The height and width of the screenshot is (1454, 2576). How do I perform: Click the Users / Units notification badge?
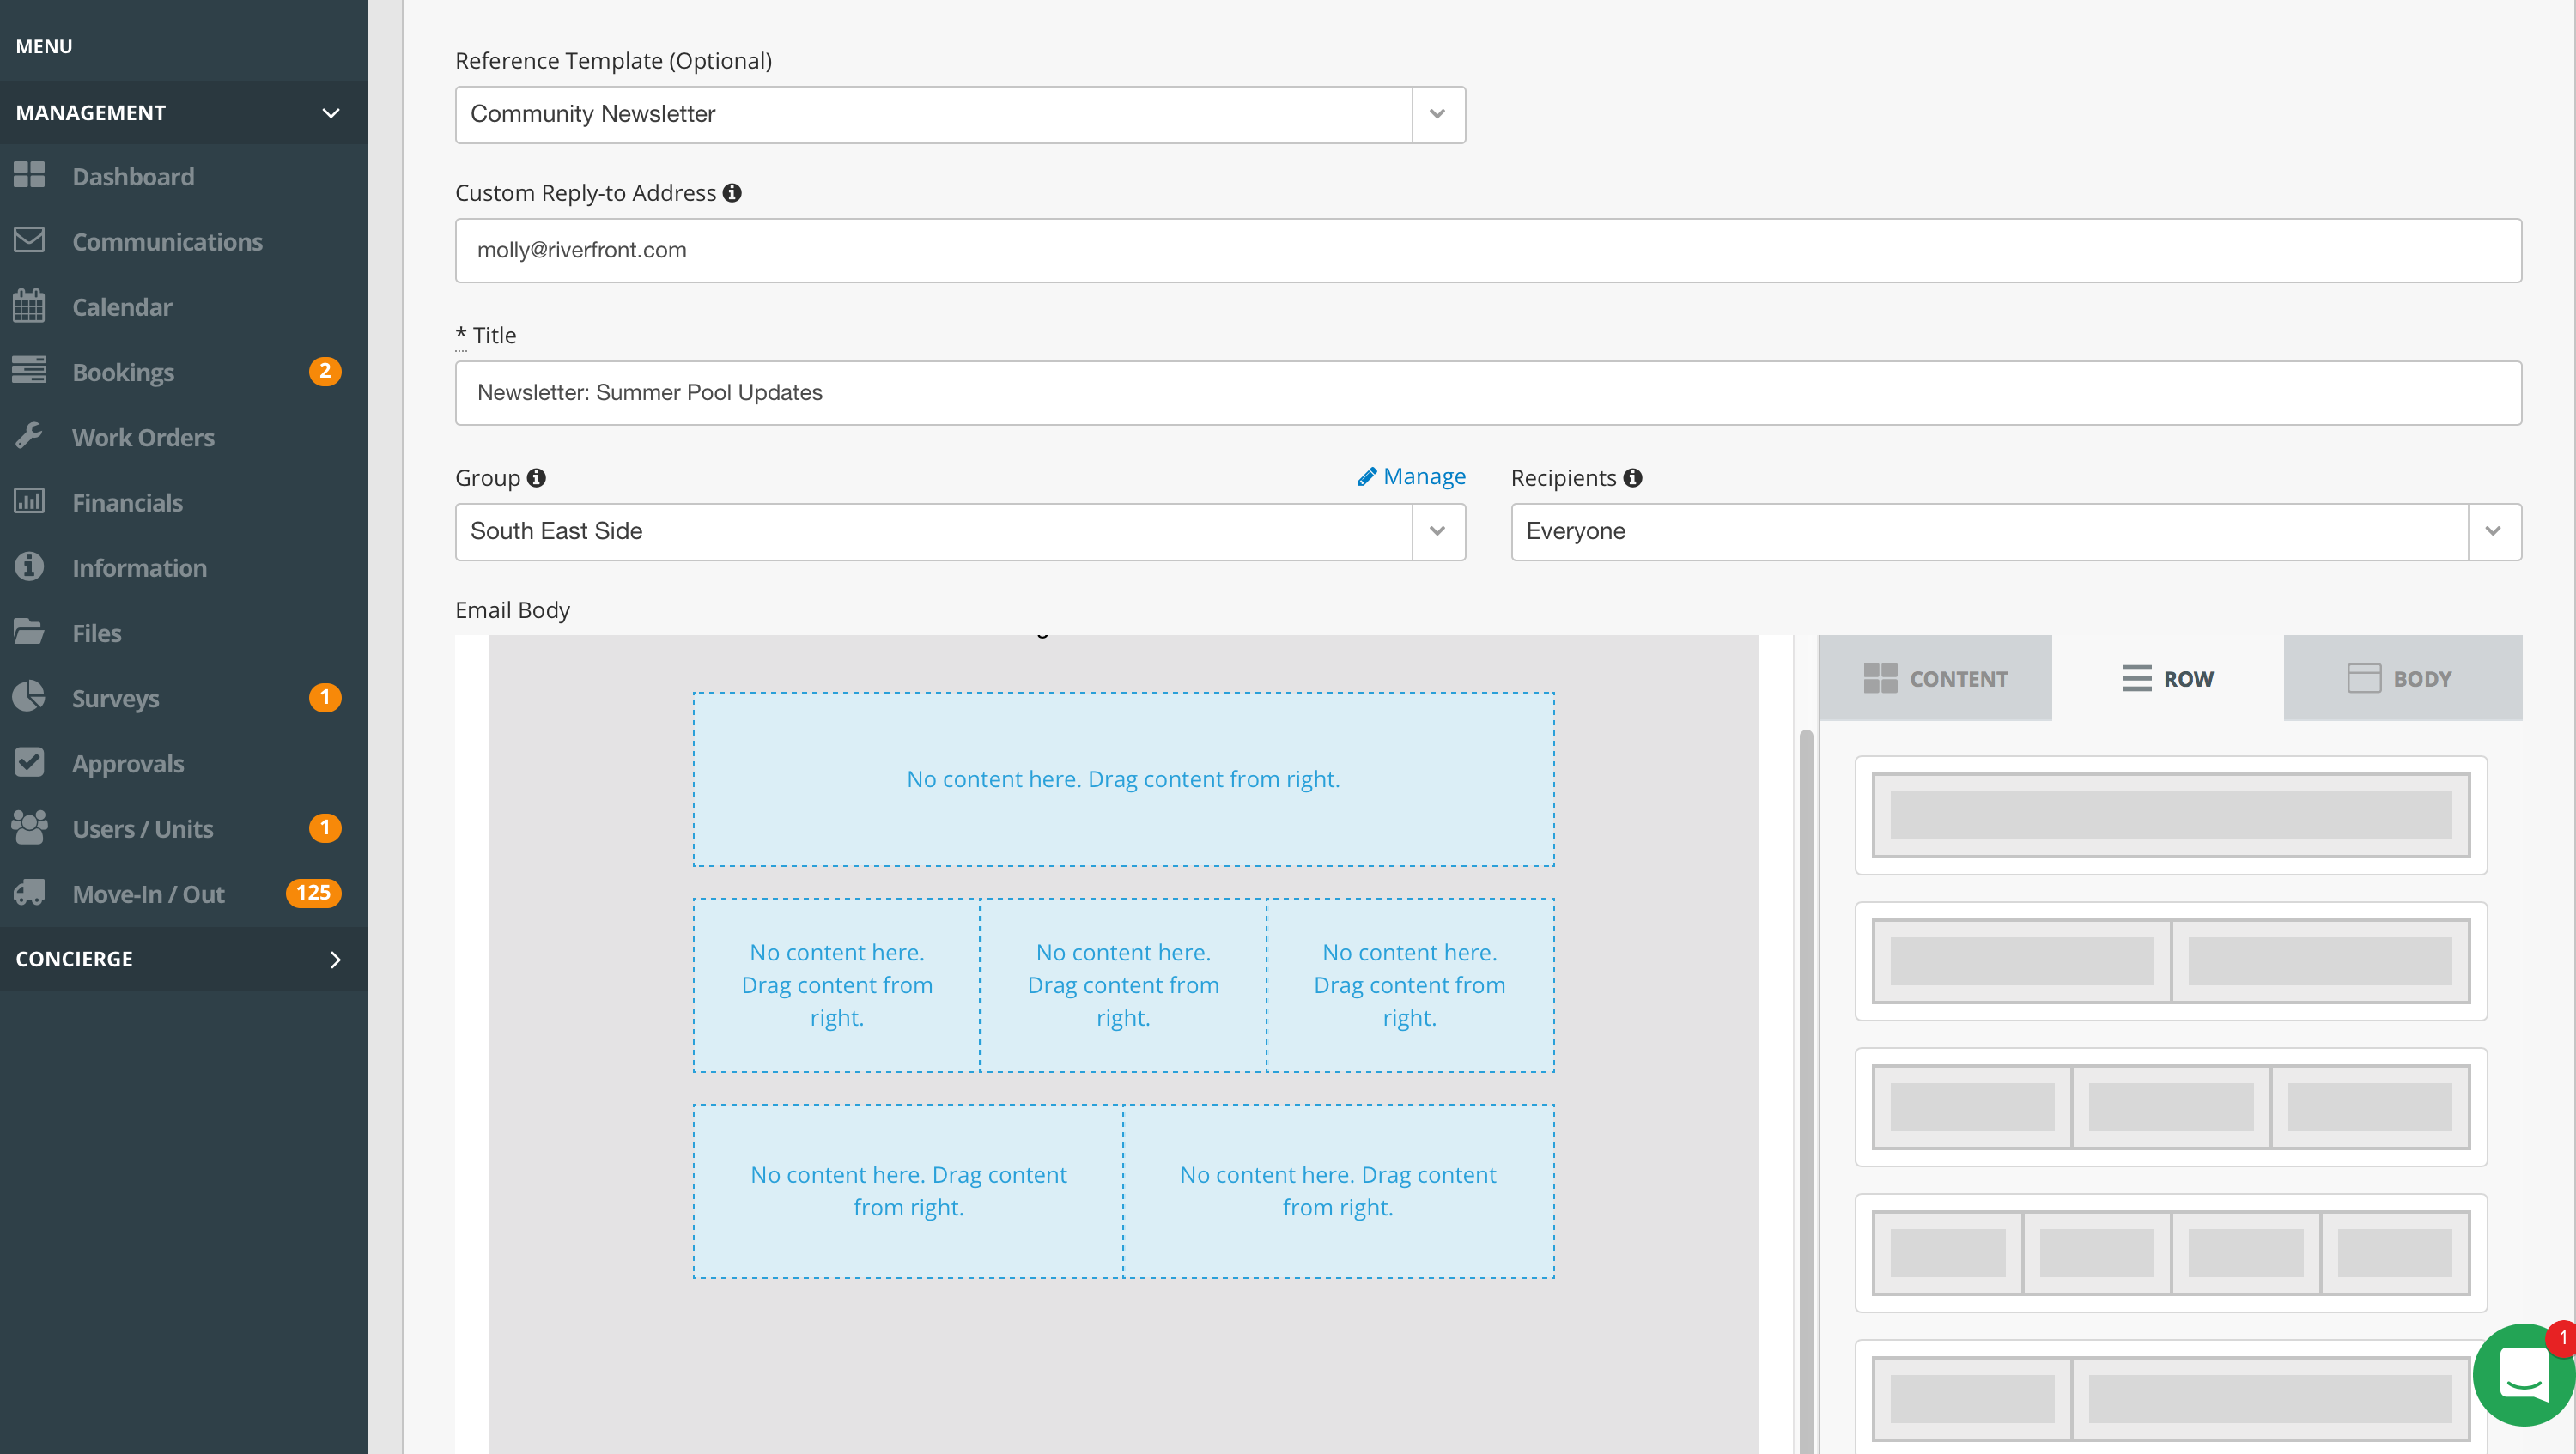pyautogui.click(x=325, y=827)
